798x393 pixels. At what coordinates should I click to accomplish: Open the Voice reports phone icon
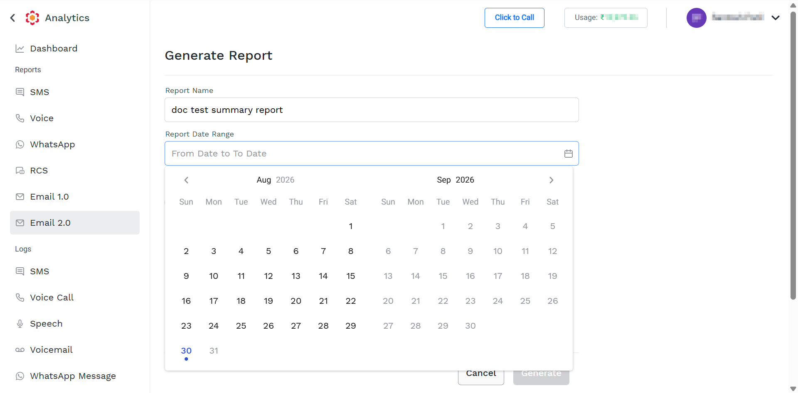pyautogui.click(x=20, y=118)
